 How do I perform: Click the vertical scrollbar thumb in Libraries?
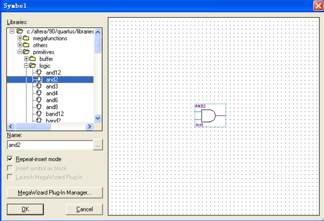pyautogui.click(x=98, y=44)
